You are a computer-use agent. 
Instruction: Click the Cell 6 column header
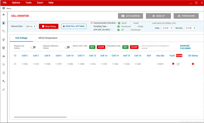pyautogui.click(x=25, y=56)
